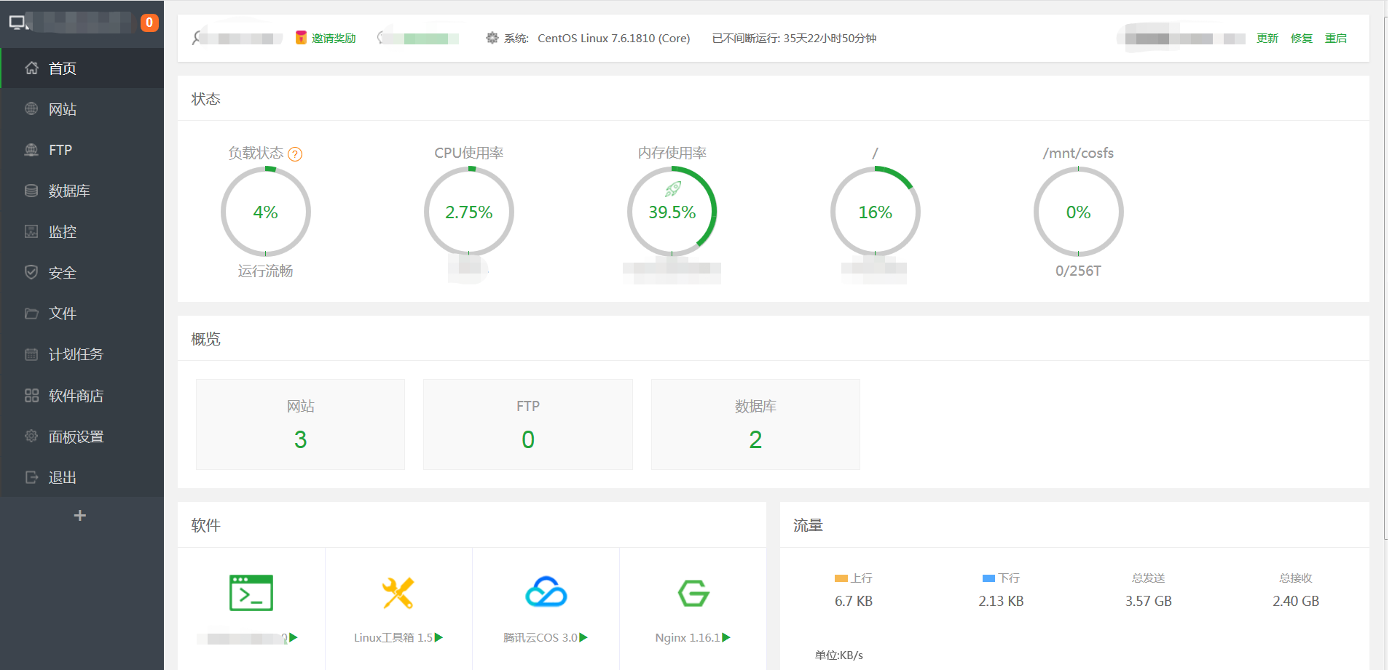Click the 负载状态 4% load gauge
Screen dimensions: 1392x670
pos(266,212)
